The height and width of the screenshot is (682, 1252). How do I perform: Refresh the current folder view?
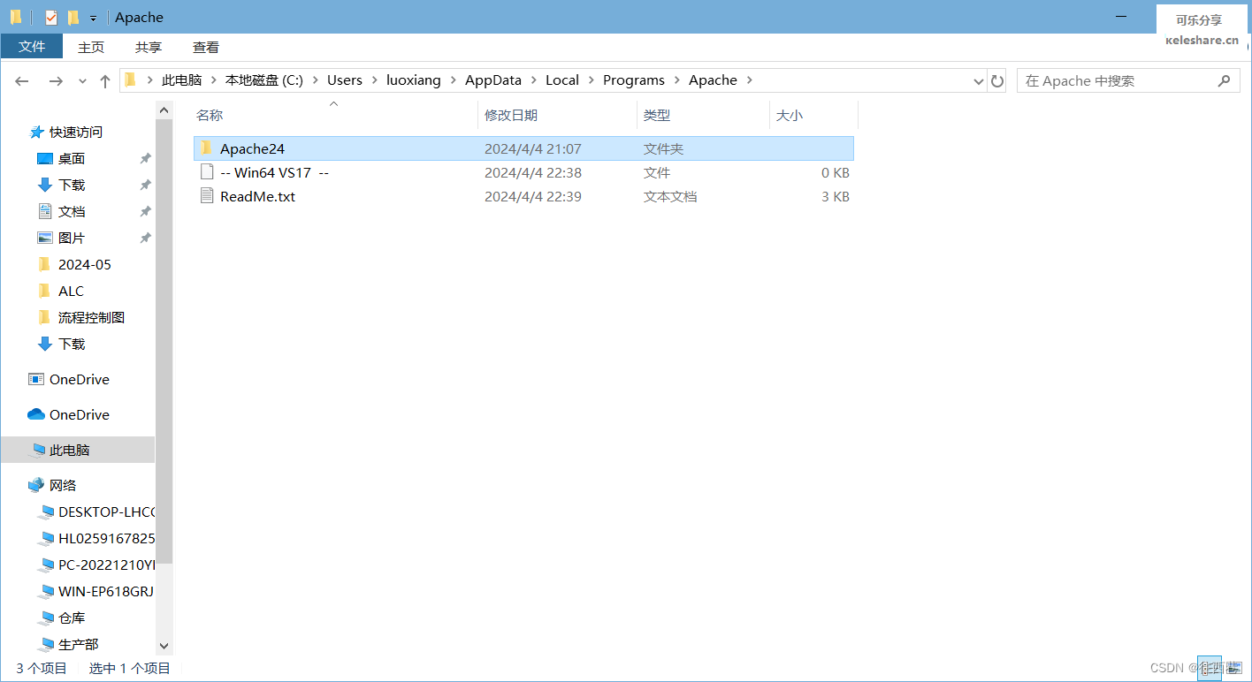point(997,81)
